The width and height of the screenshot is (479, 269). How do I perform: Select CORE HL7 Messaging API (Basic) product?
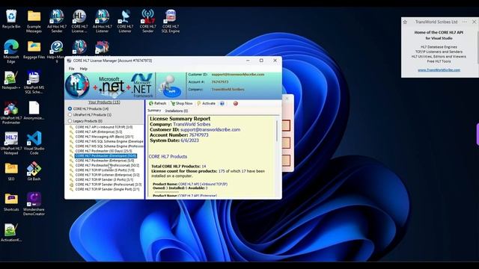[105, 137]
